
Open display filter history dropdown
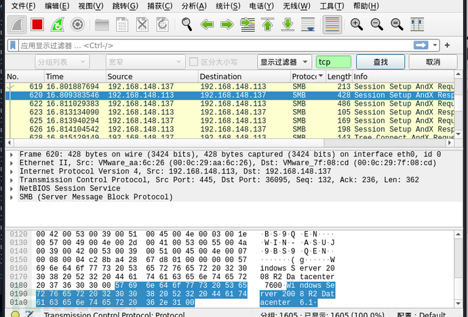435,45
